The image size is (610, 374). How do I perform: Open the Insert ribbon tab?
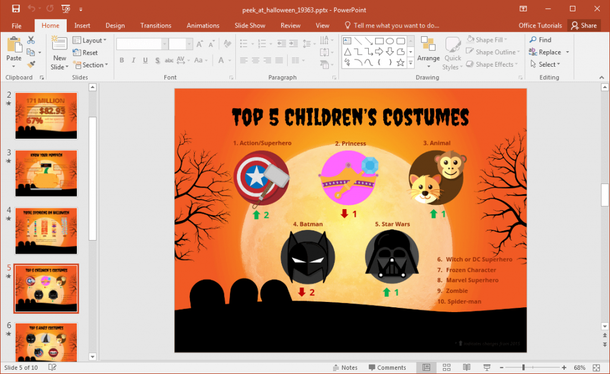(82, 25)
